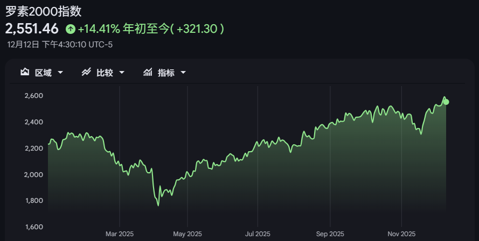Screen dimensions: 479x241
Task: Click the 1,800 y-axis label
Action: pos(33,201)
